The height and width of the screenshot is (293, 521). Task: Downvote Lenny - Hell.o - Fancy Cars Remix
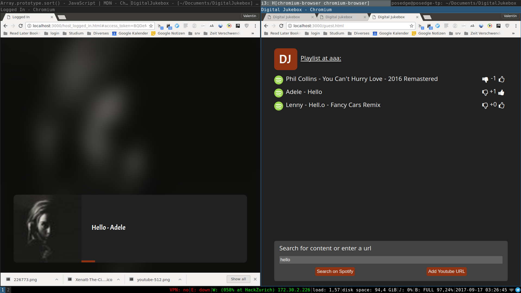[x=485, y=105]
